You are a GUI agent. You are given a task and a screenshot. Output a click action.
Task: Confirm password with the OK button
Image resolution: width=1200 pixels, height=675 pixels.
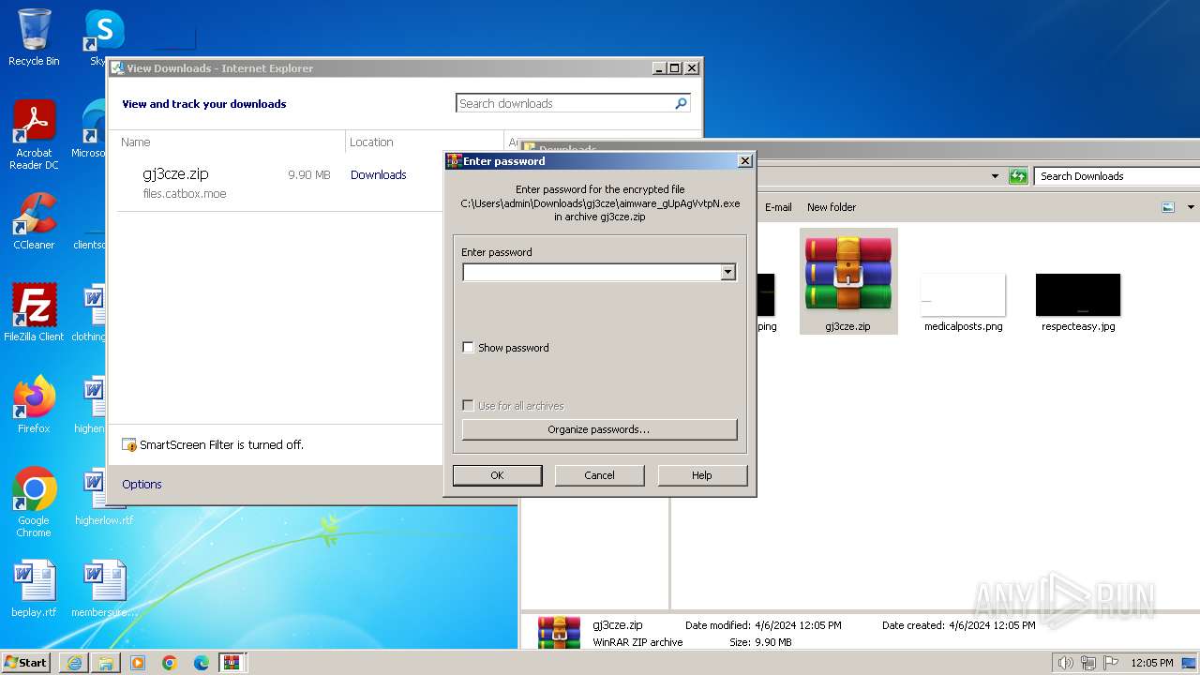coord(497,475)
